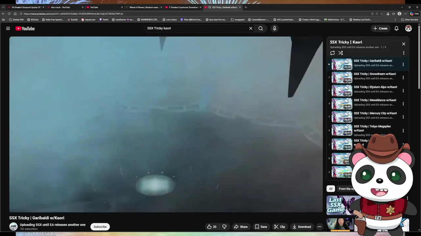Click the Share button
421x236 pixels.
tap(240, 227)
